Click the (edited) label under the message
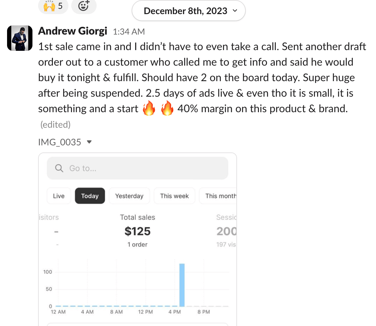The height and width of the screenshot is (326, 376). pyautogui.click(x=55, y=125)
